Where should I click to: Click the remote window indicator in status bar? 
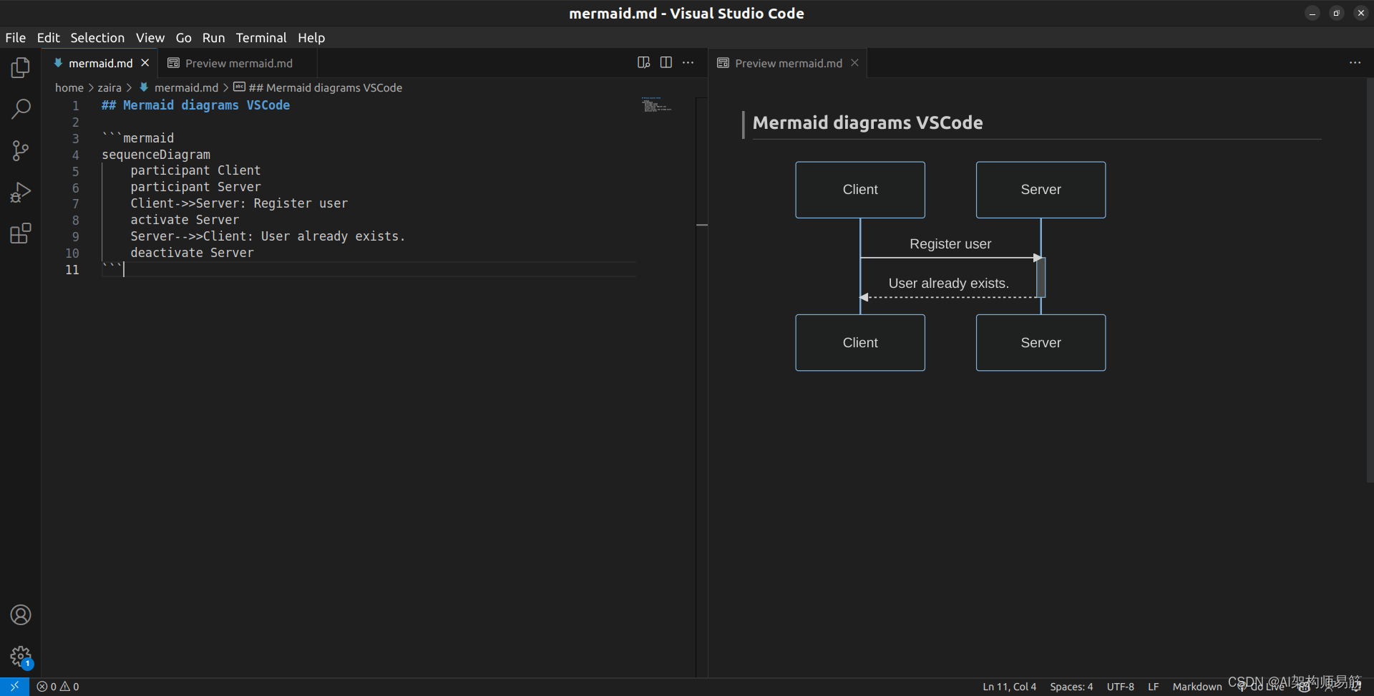click(x=14, y=687)
